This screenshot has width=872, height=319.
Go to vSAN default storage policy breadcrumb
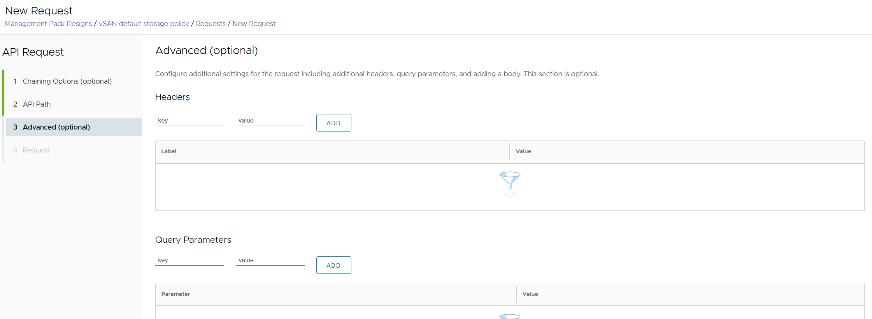[144, 24]
